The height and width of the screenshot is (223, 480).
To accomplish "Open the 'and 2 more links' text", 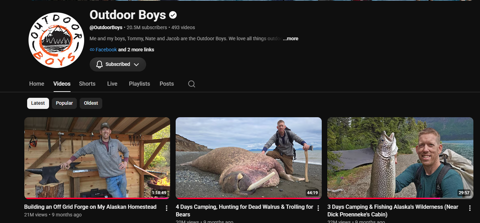I will [x=136, y=50].
